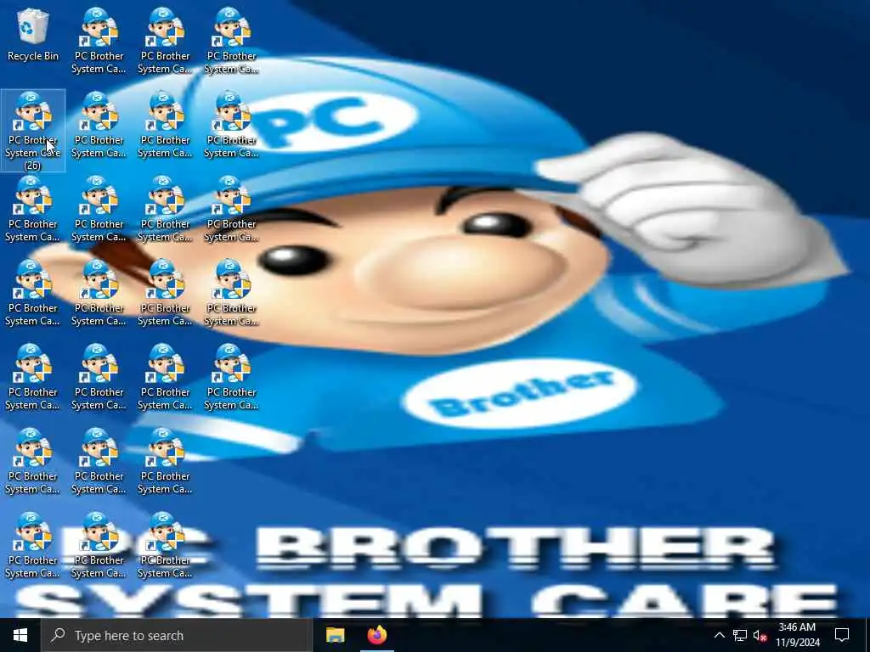The height and width of the screenshot is (652, 870).
Task: Focus the 'Type here to search' box
Action: click(x=177, y=635)
